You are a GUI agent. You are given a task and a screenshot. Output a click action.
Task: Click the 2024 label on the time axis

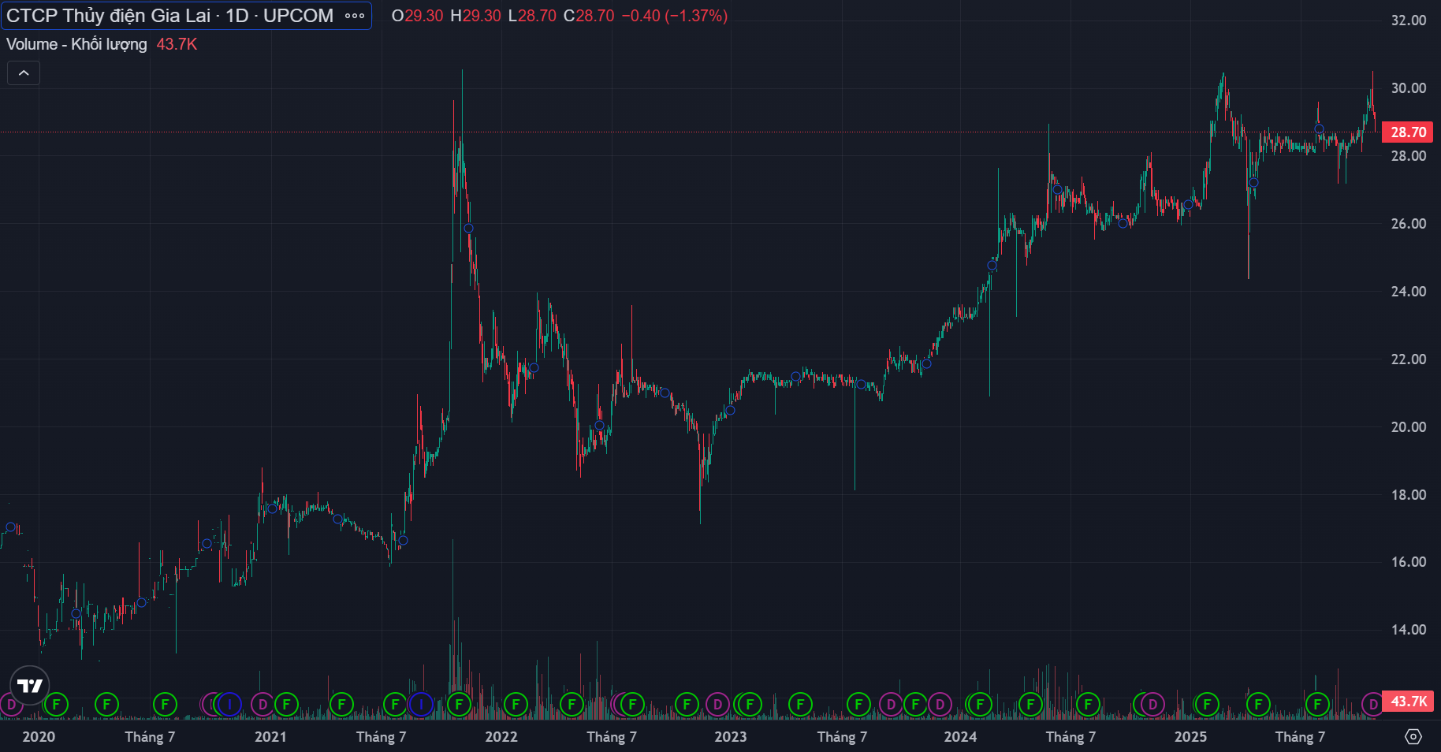tap(960, 737)
